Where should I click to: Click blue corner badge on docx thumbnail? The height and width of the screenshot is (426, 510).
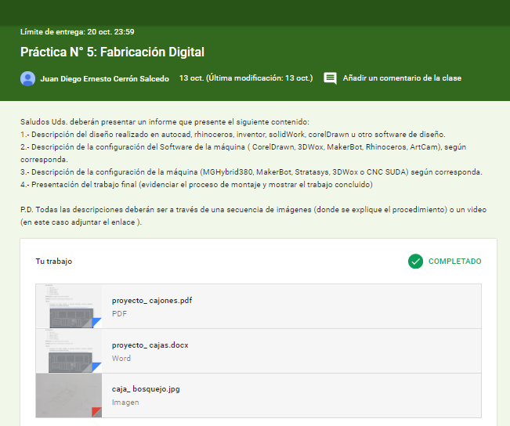point(96,367)
